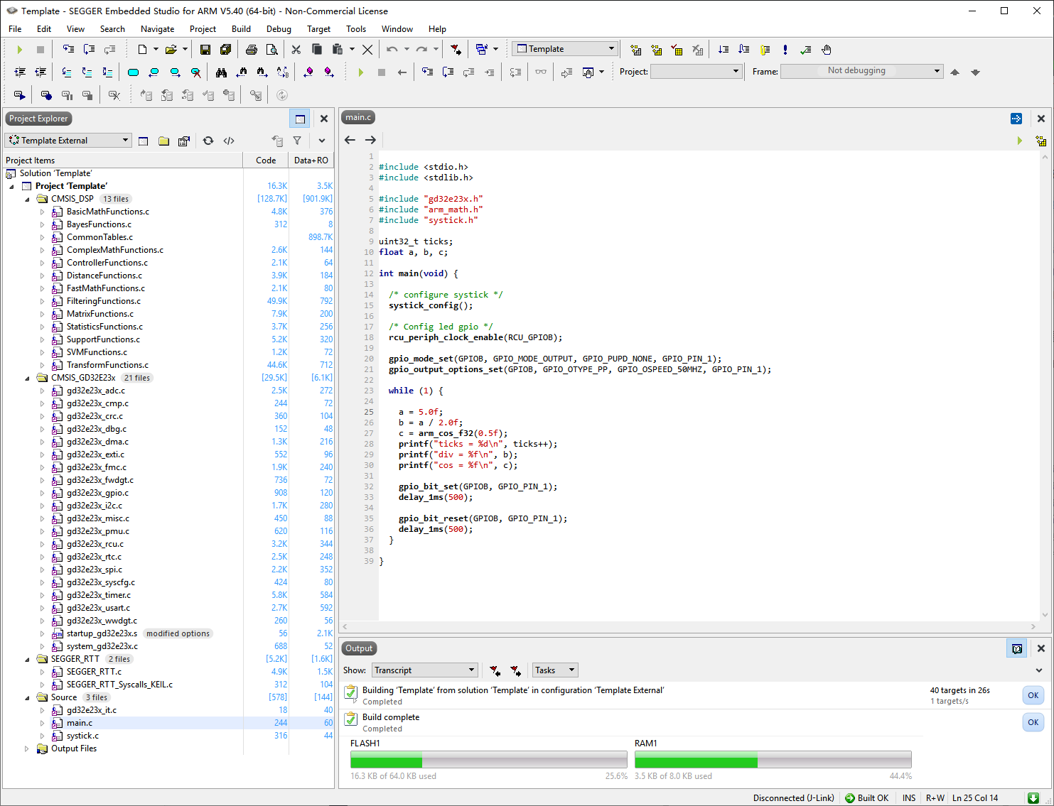Click OK for the Building 'Template' message
1054x806 pixels.
(x=1033, y=695)
